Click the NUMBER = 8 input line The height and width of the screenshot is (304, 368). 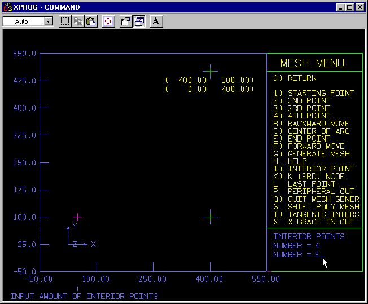tap(299, 255)
